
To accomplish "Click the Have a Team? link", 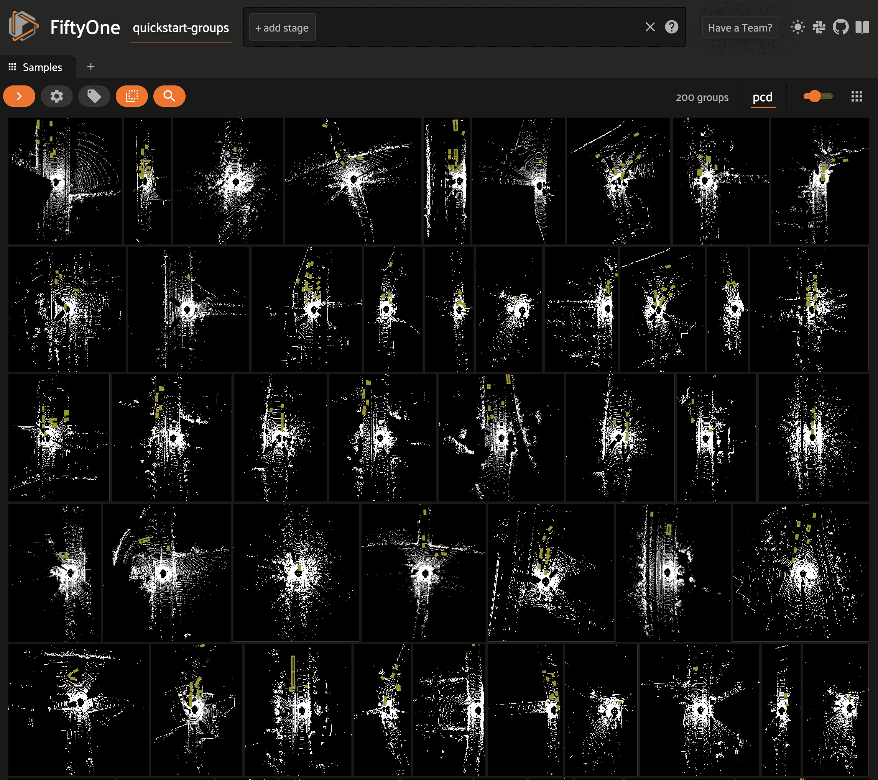I will [x=740, y=28].
